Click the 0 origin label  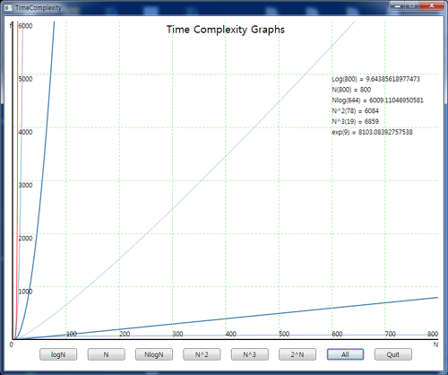click(x=12, y=344)
